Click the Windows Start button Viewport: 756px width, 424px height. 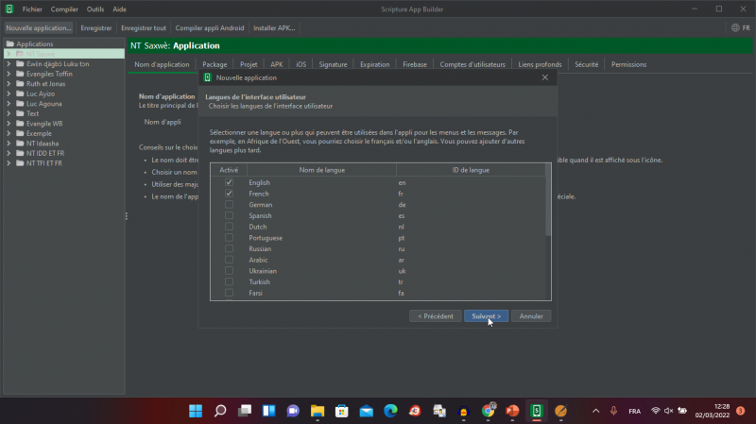pyautogui.click(x=196, y=411)
